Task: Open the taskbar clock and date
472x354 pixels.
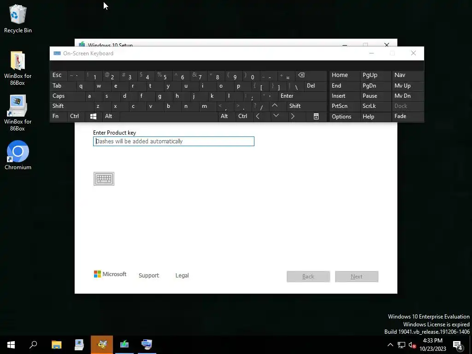Action: pos(433,345)
